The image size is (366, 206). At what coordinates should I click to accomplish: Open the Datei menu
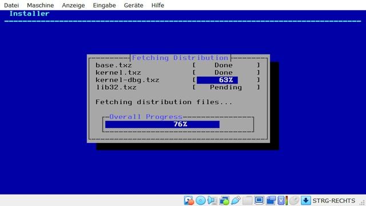[x=11, y=5]
